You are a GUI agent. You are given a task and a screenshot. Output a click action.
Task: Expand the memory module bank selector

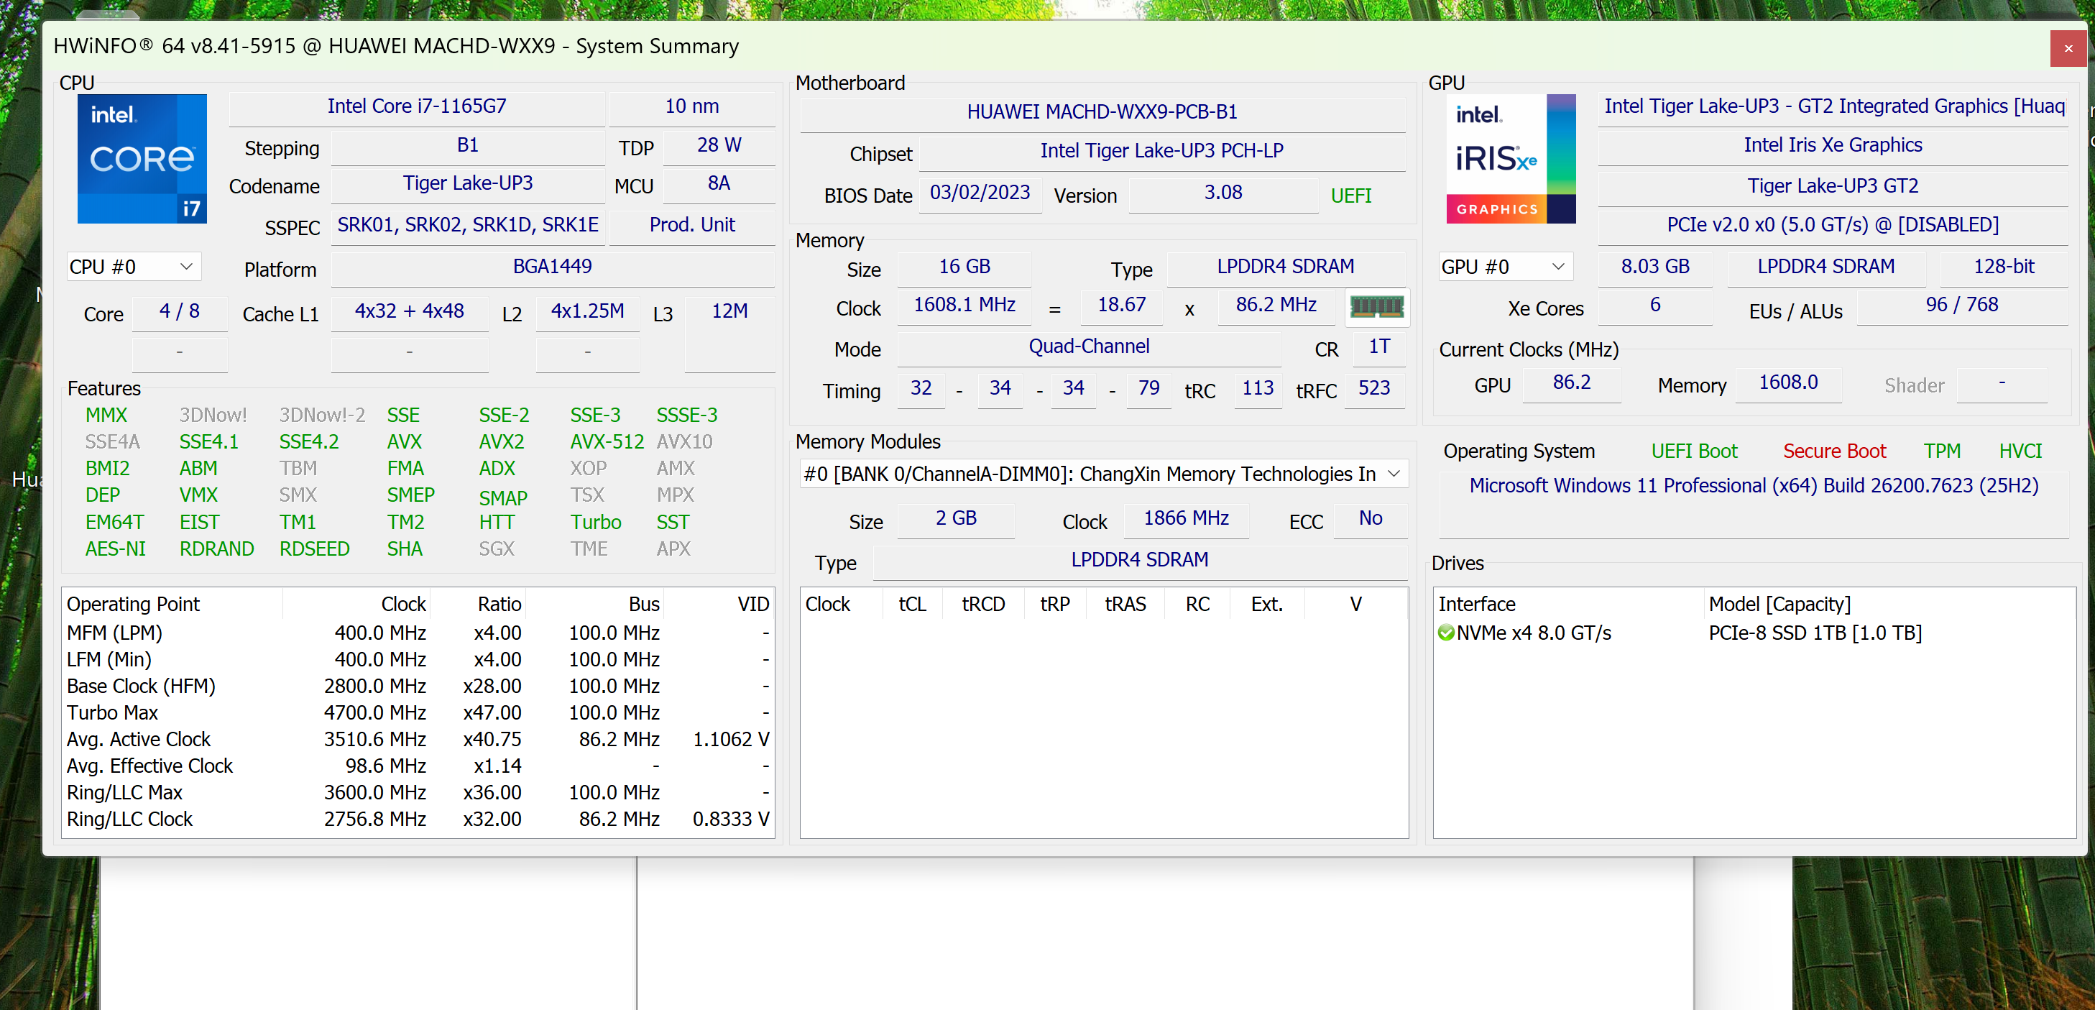click(1104, 474)
